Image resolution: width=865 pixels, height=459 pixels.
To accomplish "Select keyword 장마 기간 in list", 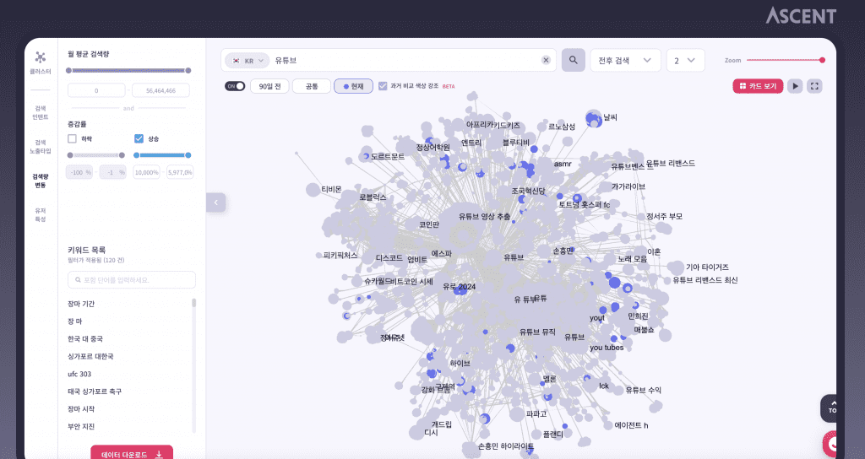I will (x=81, y=304).
